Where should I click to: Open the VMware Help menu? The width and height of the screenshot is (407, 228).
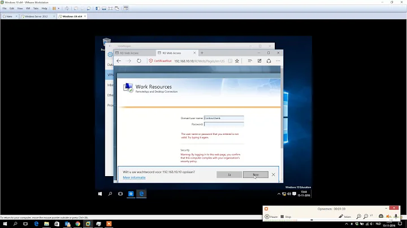[x=45, y=8]
